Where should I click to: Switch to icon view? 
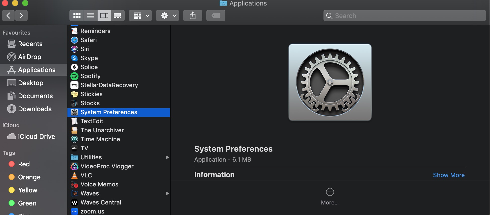[x=77, y=16]
